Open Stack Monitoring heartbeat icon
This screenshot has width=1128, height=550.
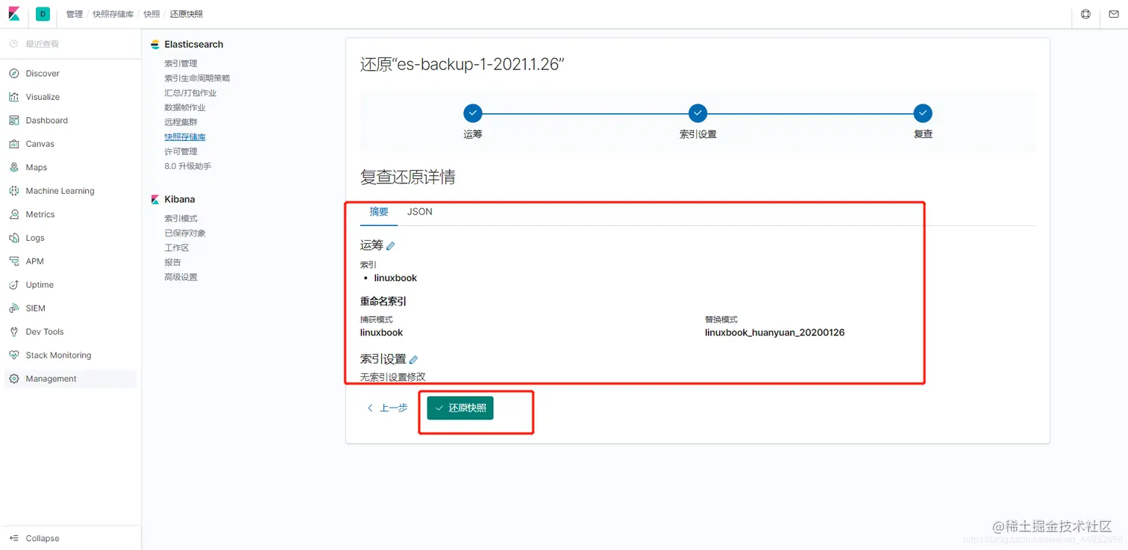click(x=14, y=355)
